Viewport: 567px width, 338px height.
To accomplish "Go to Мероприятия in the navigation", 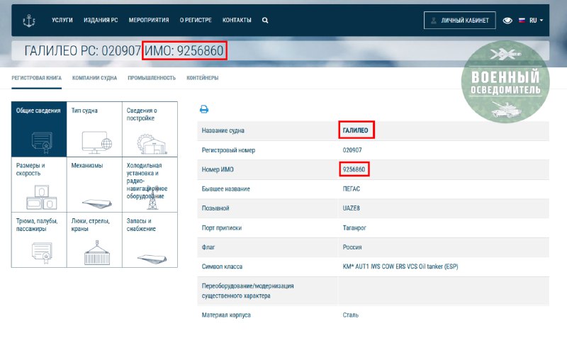I will 149,21.
